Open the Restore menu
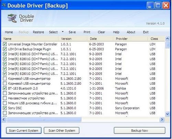Screen dimensions: 172x139 click(38, 32)
